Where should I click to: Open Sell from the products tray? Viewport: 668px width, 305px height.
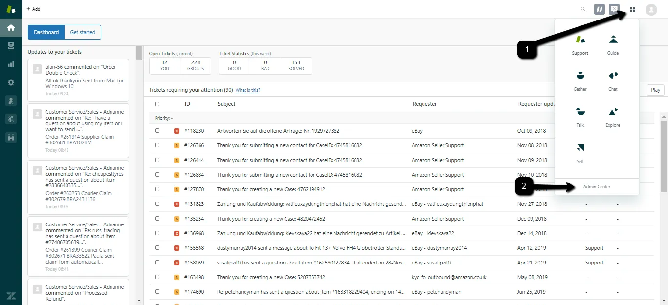580,153
